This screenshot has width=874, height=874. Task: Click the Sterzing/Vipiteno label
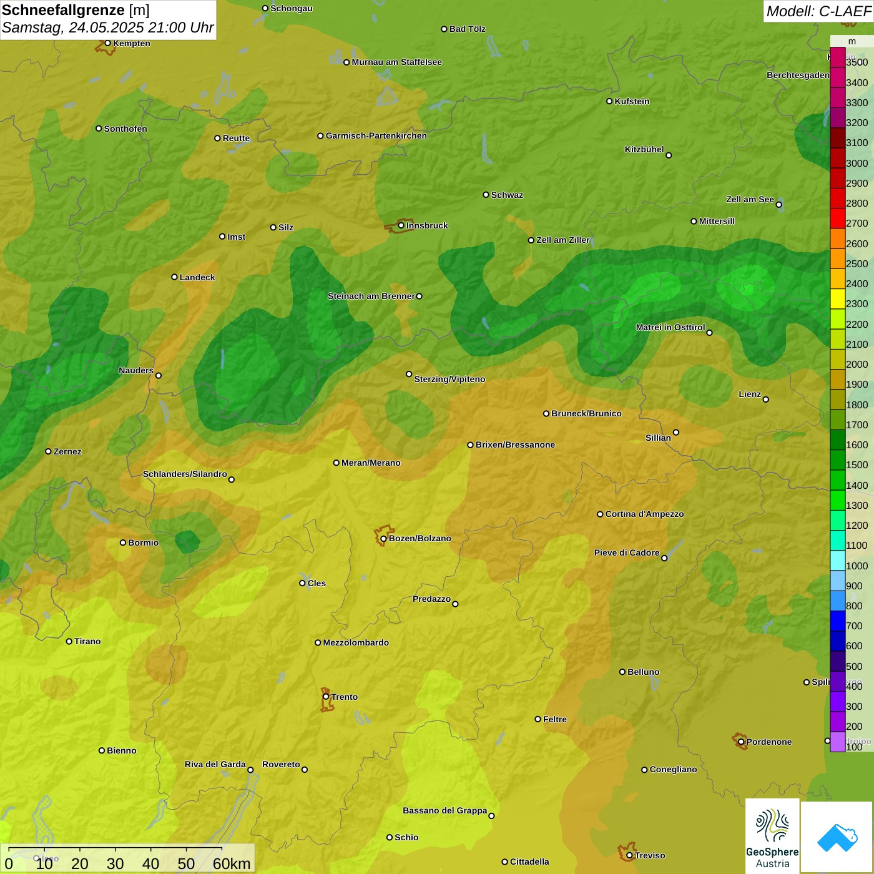pyautogui.click(x=449, y=379)
